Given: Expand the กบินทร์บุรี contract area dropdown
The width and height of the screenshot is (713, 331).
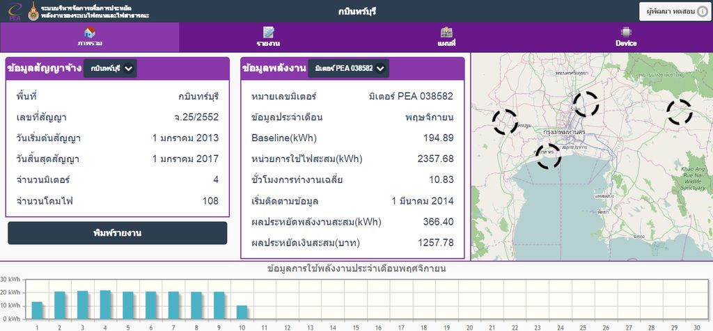Looking at the screenshot, I should [110, 69].
